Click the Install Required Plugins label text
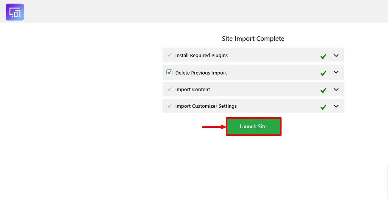The height and width of the screenshot is (208, 388). pyautogui.click(x=201, y=56)
